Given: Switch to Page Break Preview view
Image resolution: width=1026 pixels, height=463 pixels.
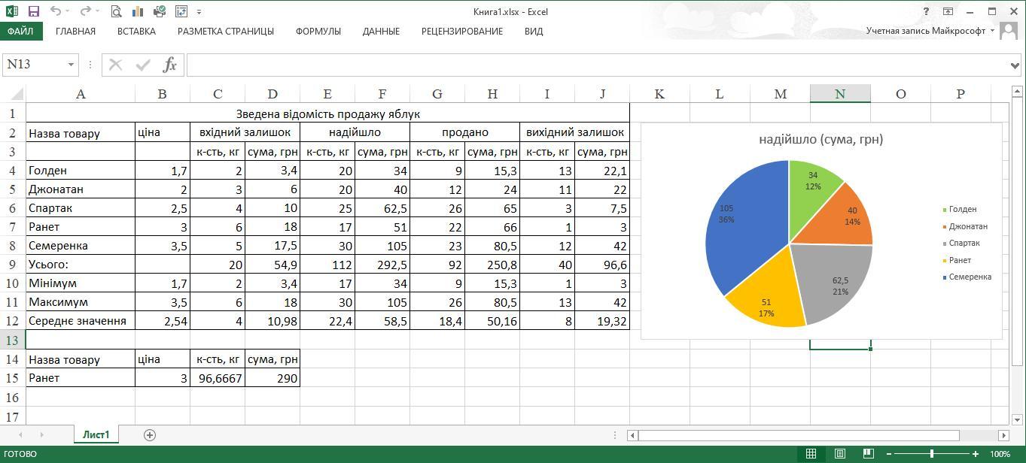Looking at the screenshot, I should (867, 454).
